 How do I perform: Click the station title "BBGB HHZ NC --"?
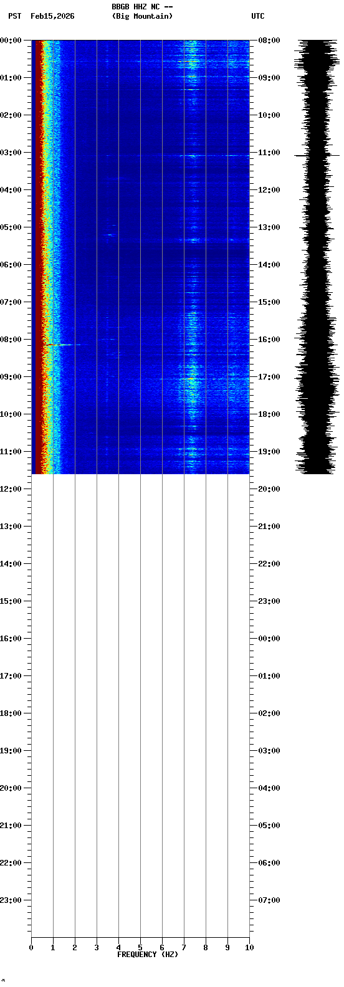[x=142, y=7]
